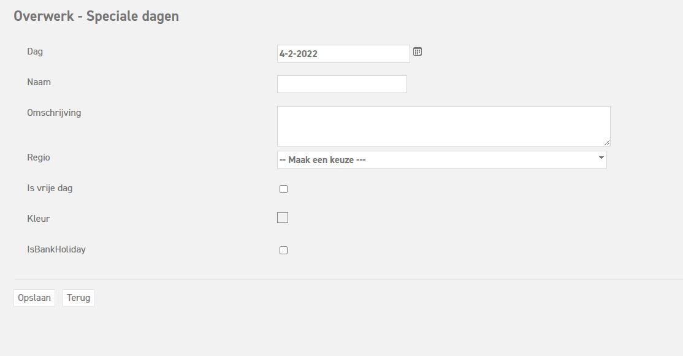Enable the 'Is vrije dag' checkbox
Screen dimensions: 683x356
click(283, 189)
